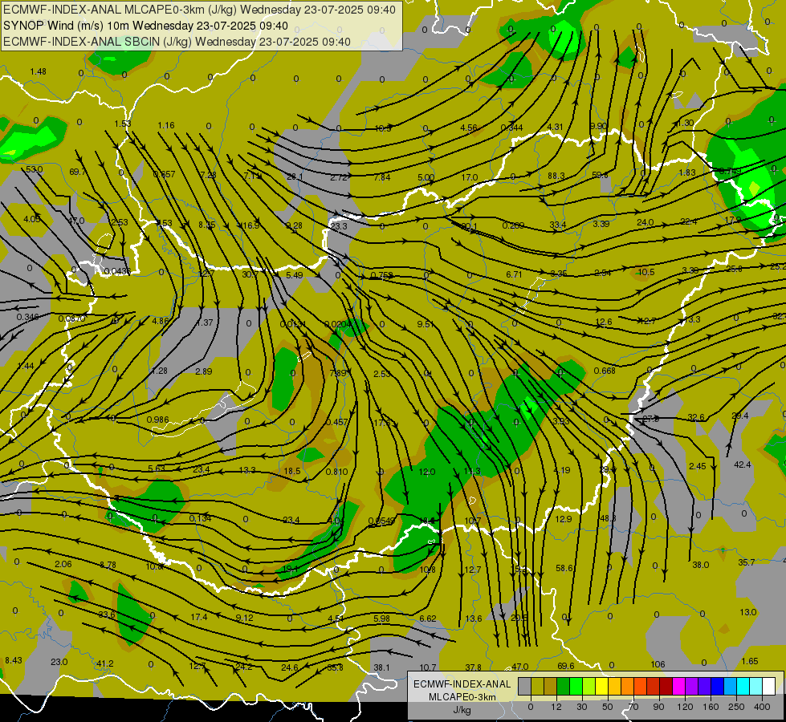Select the magenta legend swatch
This screenshot has height=722, width=786.
point(678,686)
